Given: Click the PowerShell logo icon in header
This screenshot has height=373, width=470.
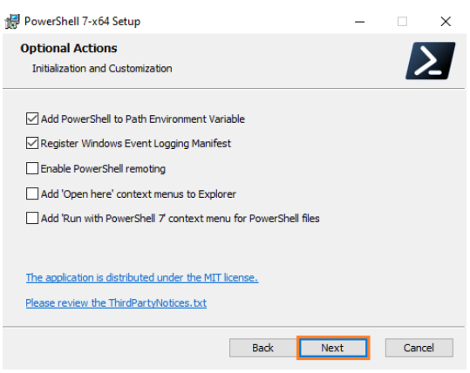Looking at the screenshot, I should pos(431,61).
